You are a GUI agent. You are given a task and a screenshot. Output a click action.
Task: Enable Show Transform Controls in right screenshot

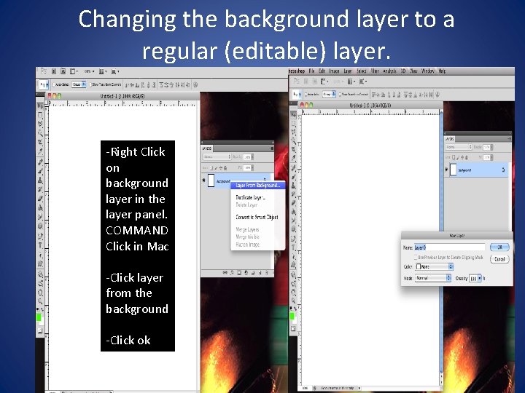pyautogui.click(x=341, y=95)
